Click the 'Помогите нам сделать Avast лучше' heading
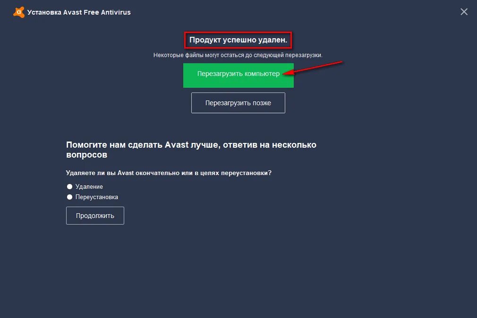The width and height of the screenshot is (477, 318). [x=191, y=150]
